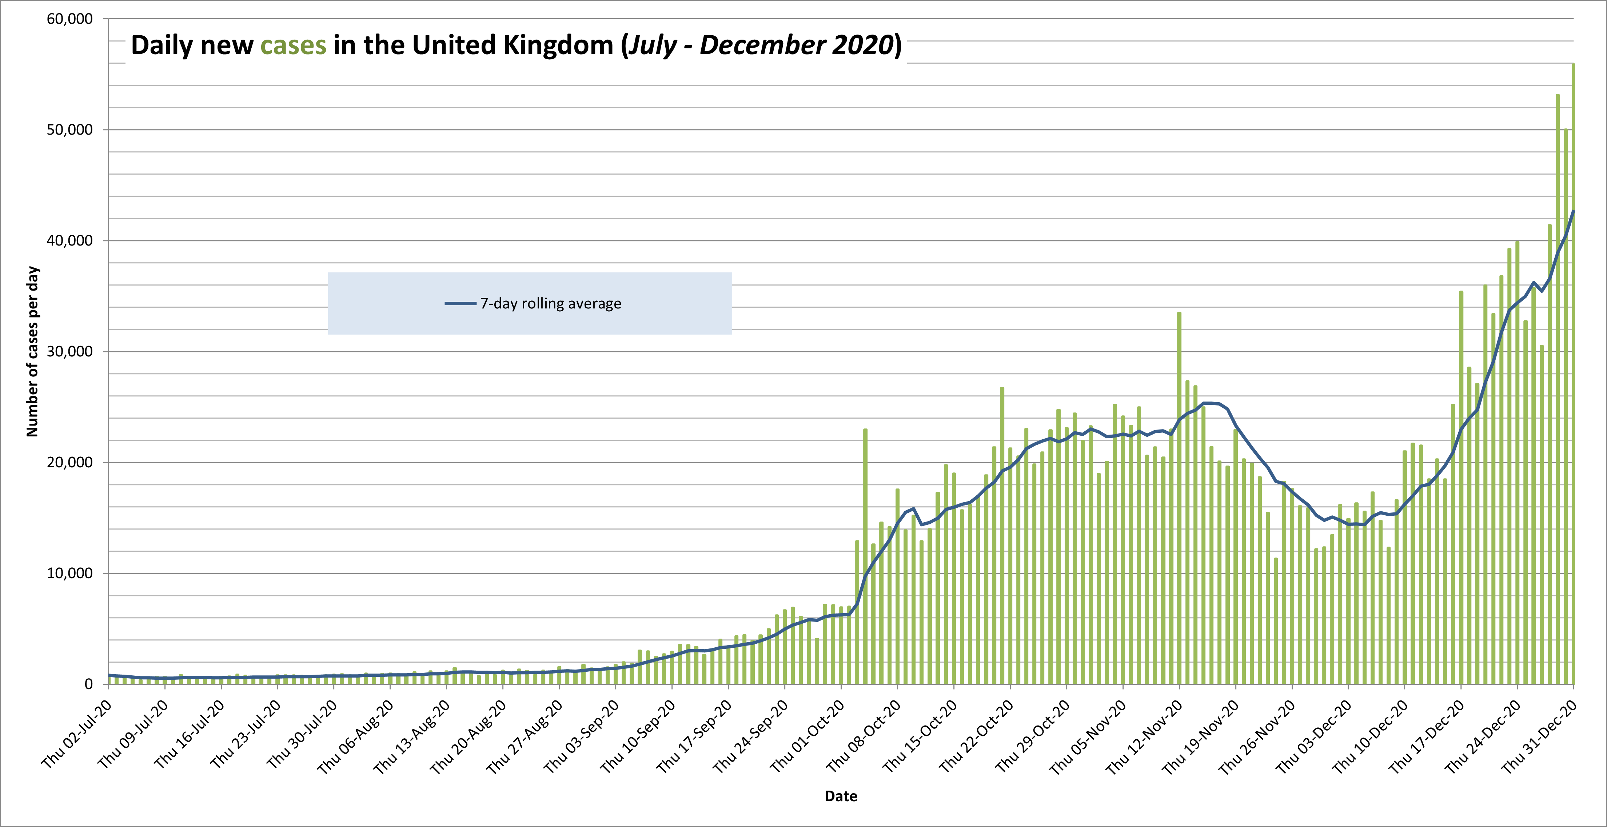Click the green word "cases" in the title
Viewport: 1607px width, 827px height.
click(293, 45)
